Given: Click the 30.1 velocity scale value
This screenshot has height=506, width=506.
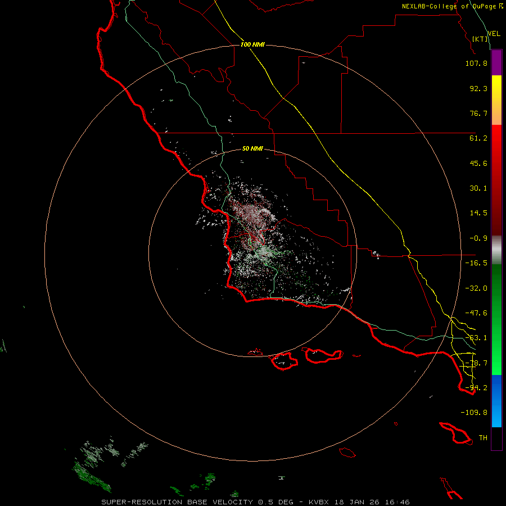Looking at the screenshot, I should tap(478, 188).
